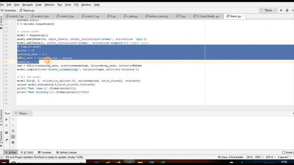Open the Favorites tool window sidebar button

click(1, 139)
